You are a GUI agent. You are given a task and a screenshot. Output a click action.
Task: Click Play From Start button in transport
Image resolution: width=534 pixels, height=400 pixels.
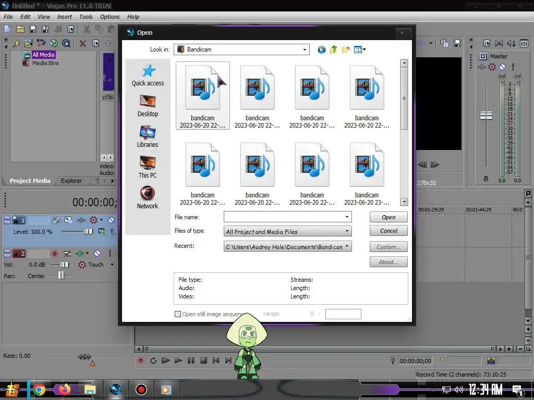166,360
